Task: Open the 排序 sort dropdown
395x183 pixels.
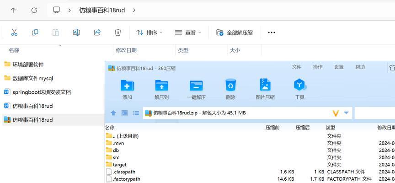Action: click(x=149, y=32)
